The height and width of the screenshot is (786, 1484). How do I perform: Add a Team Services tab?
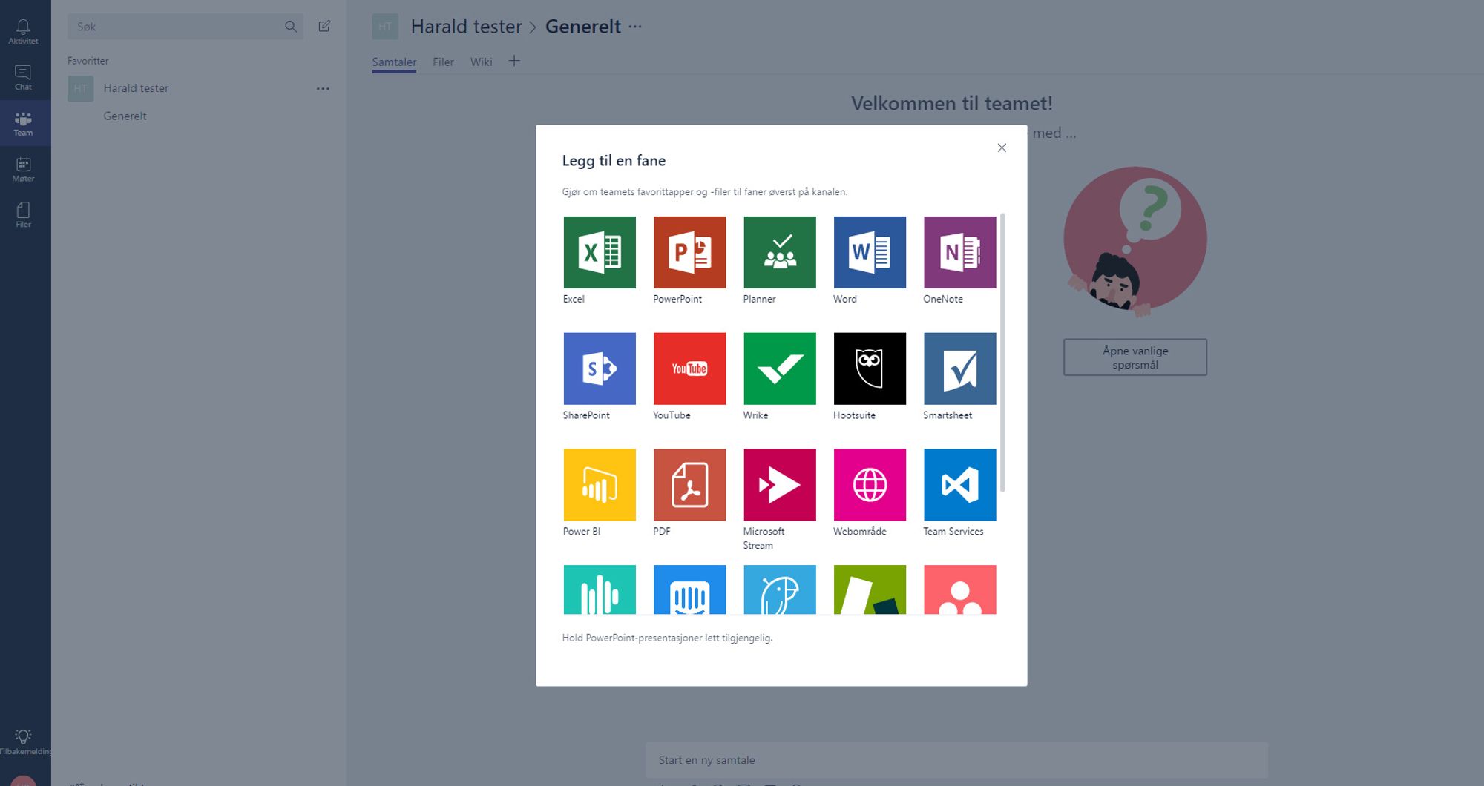coord(959,484)
